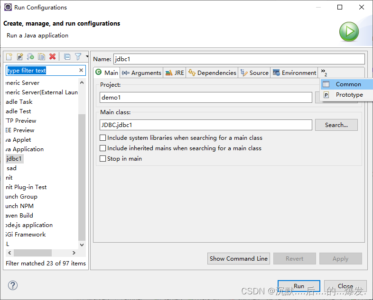Open the help question mark icon
Viewport: 373px width, 300px height.
point(13,285)
